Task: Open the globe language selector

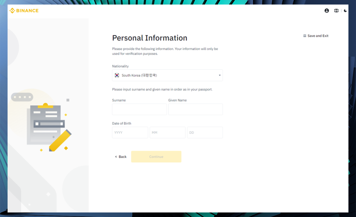Action: click(336, 11)
